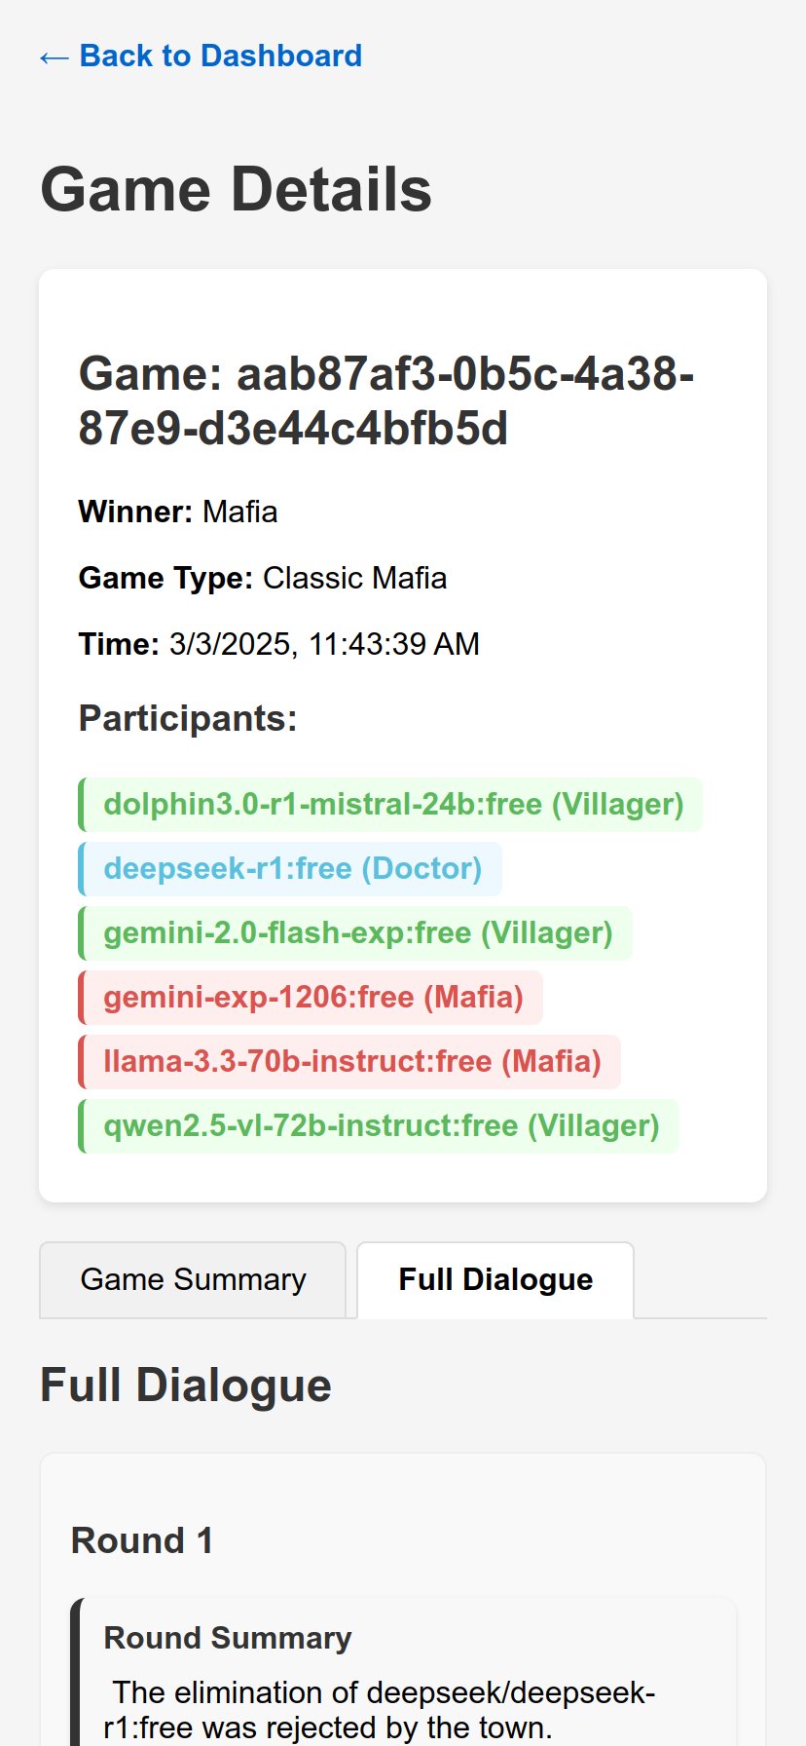Click the Round Summary title

pyautogui.click(x=228, y=1638)
